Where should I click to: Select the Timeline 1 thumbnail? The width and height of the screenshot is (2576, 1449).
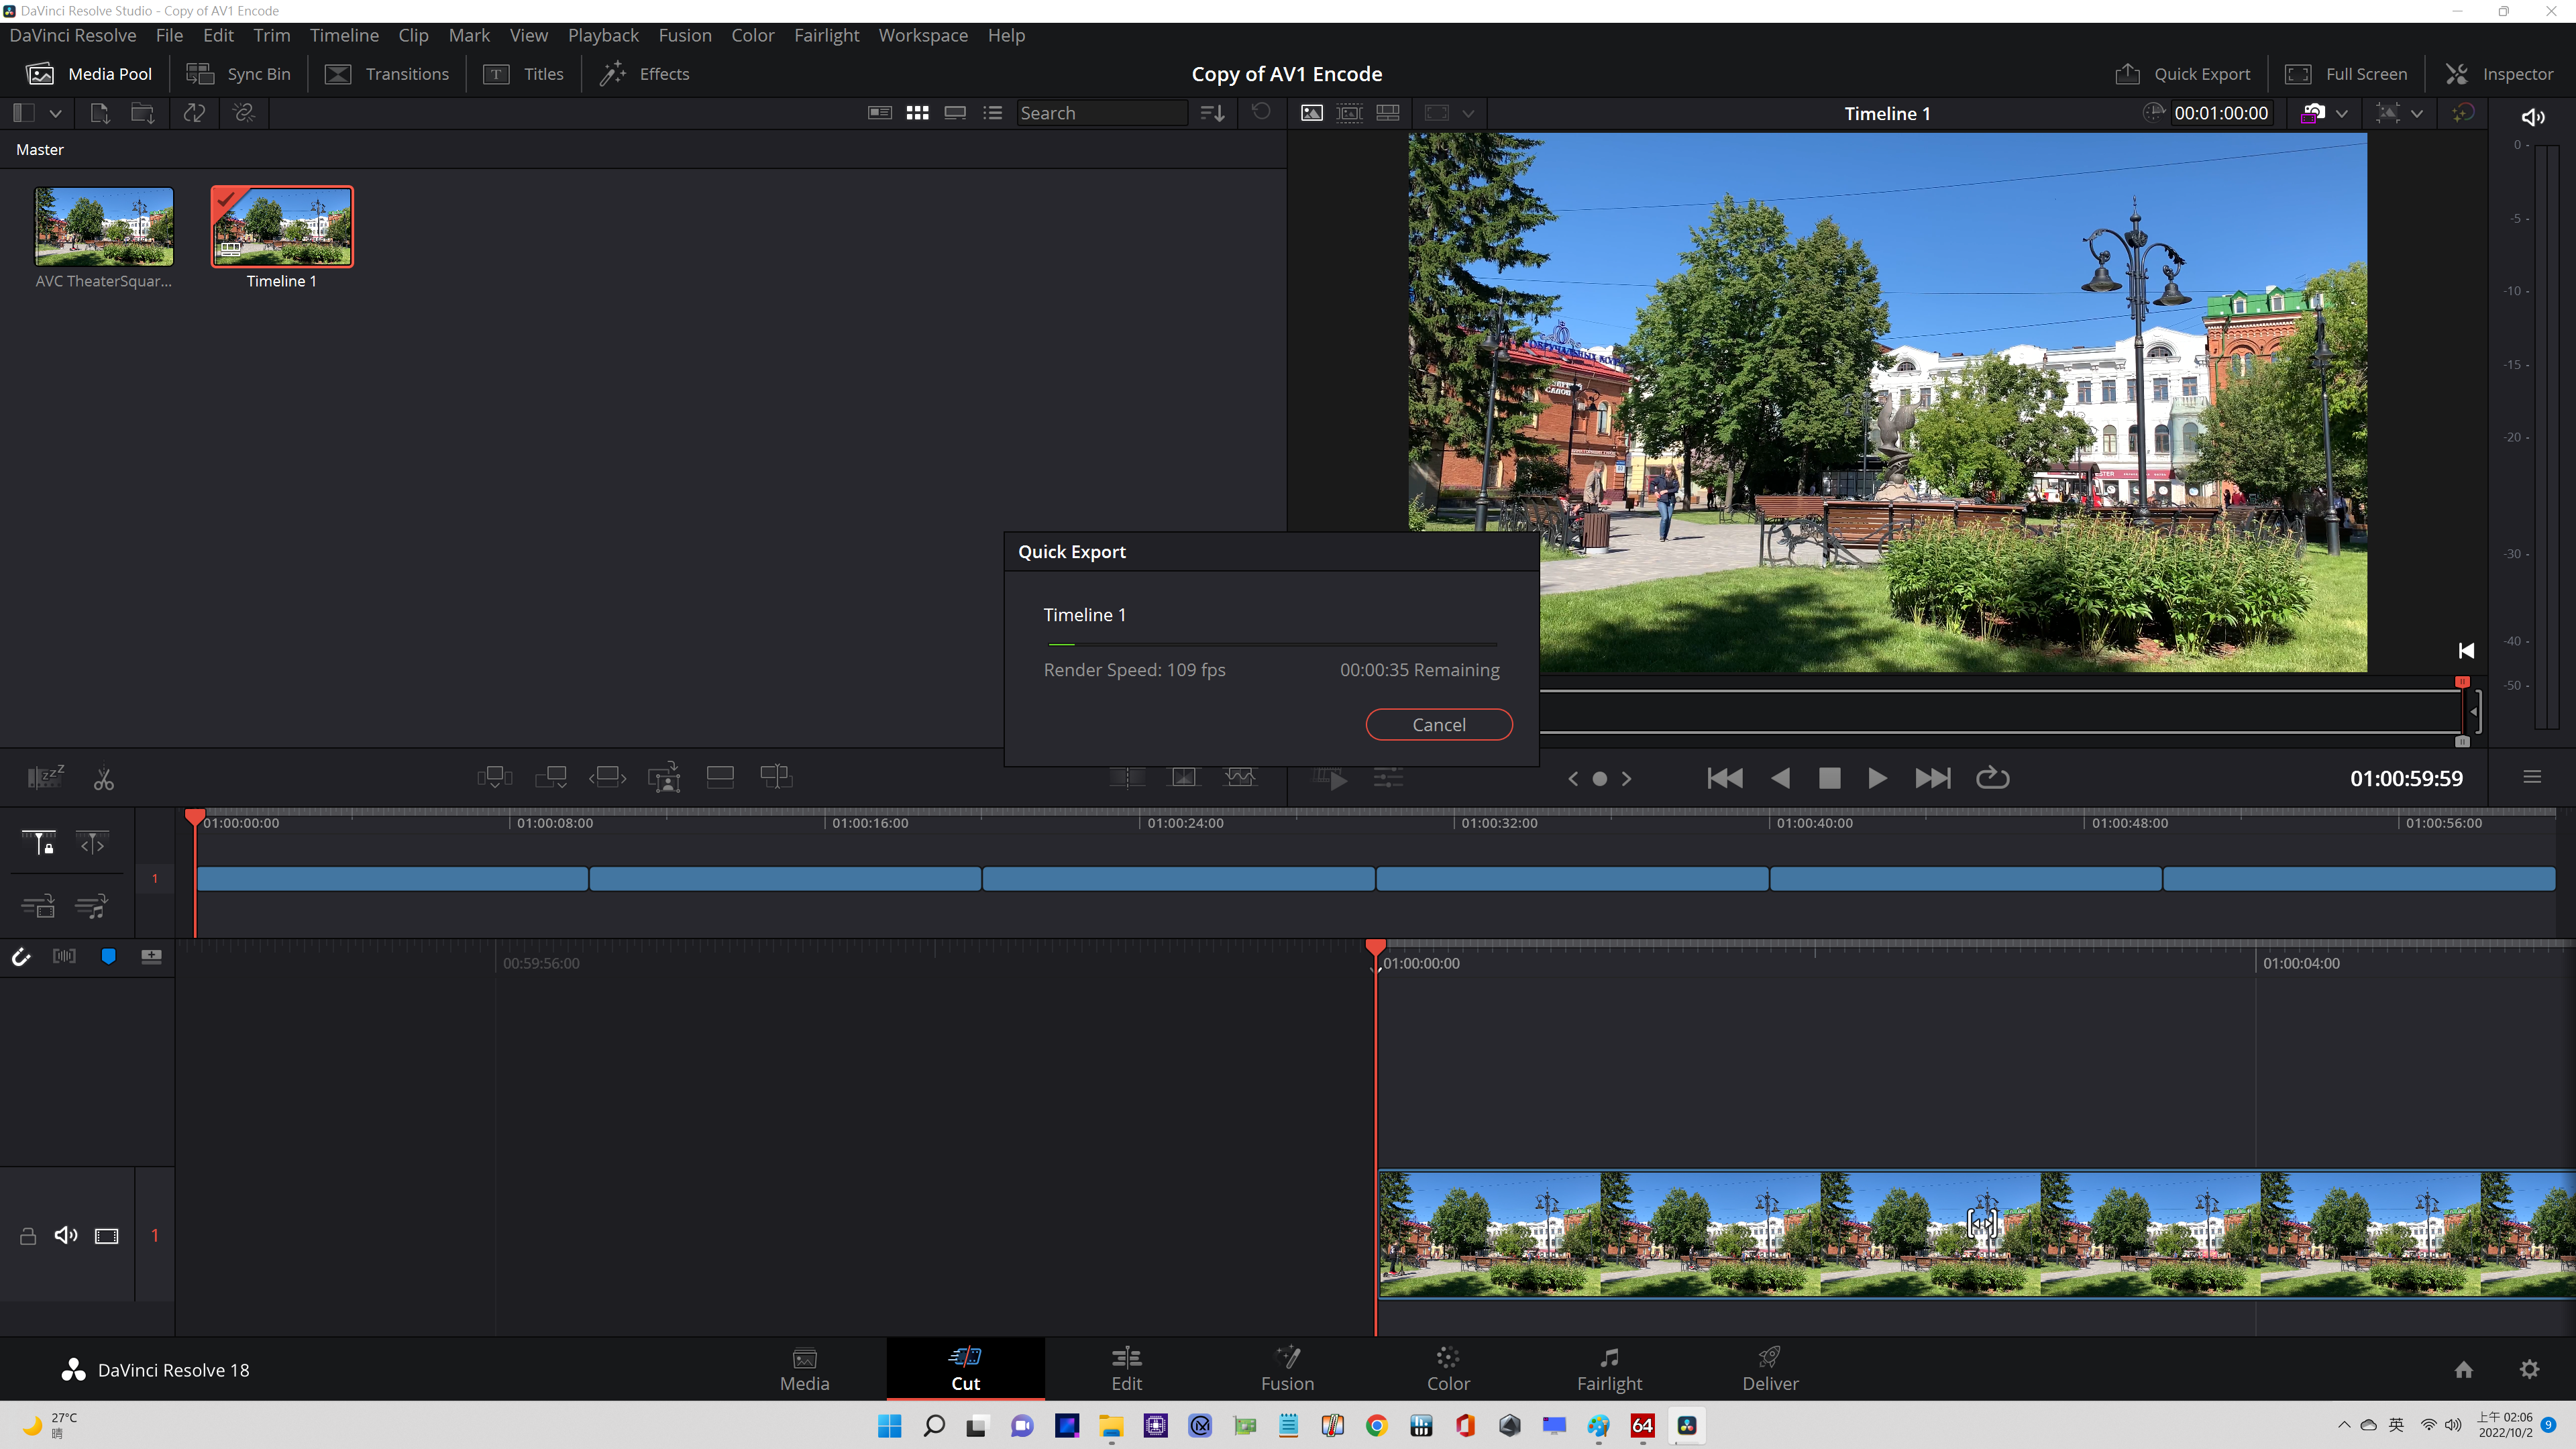(282, 226)
